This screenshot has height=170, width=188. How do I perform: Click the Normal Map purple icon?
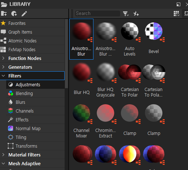click(11, 128)
